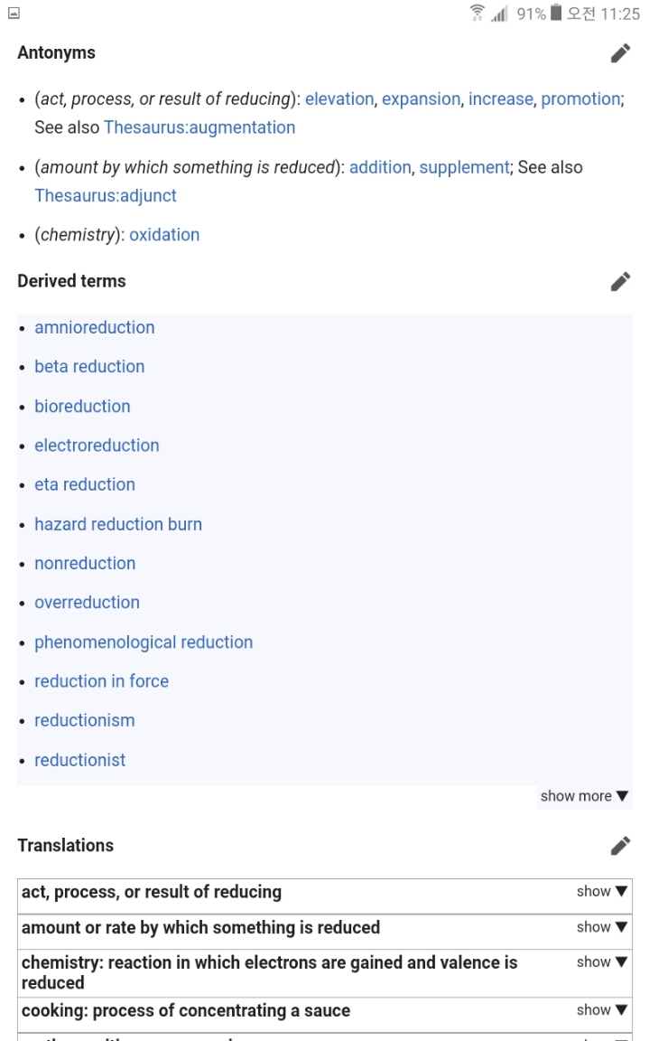Viewport: 649px width, 1041px height.
Task: Tap the Translations section edit pencil
Action: click(620, 846)
